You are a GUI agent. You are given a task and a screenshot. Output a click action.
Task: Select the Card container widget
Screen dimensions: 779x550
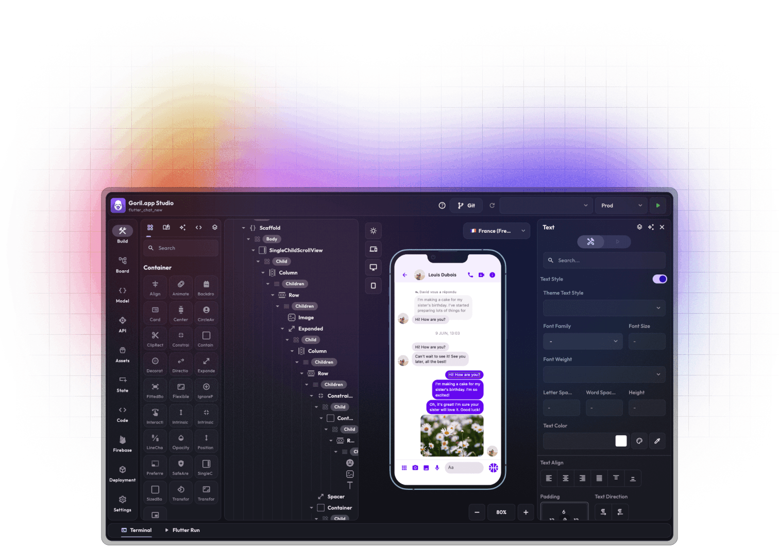pyautogui.click(x=155, y=313)
